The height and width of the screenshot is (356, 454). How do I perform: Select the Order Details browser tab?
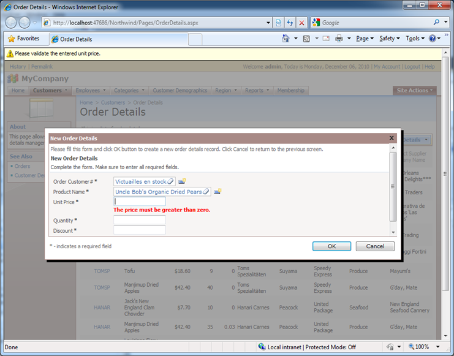(x=119, y=39)
